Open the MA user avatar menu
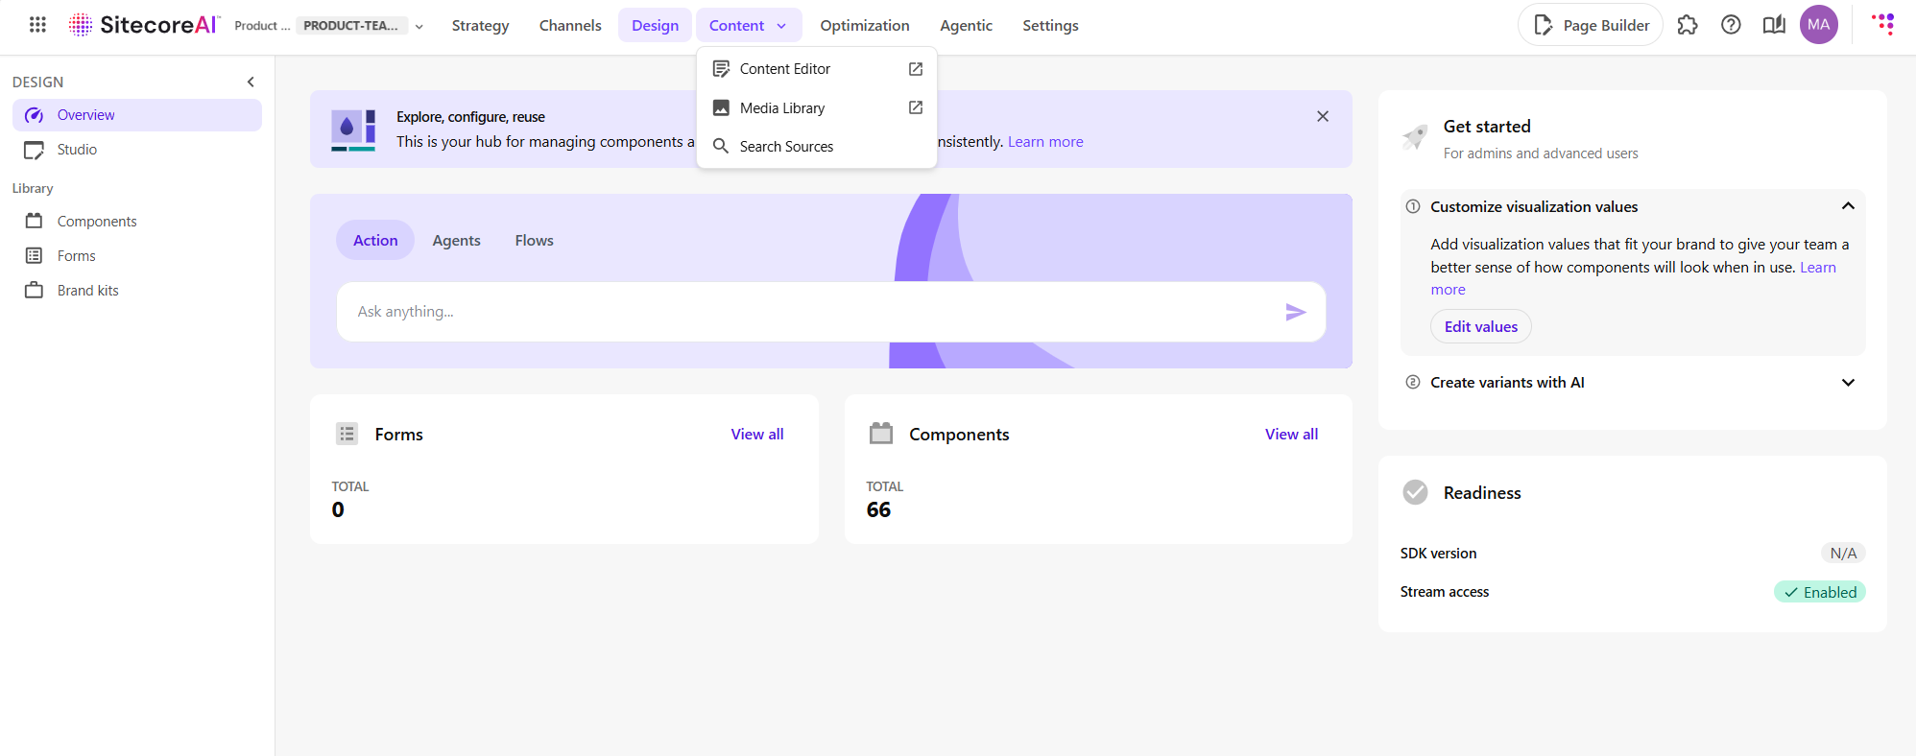1916x756 pixels. click(1819, 25)
